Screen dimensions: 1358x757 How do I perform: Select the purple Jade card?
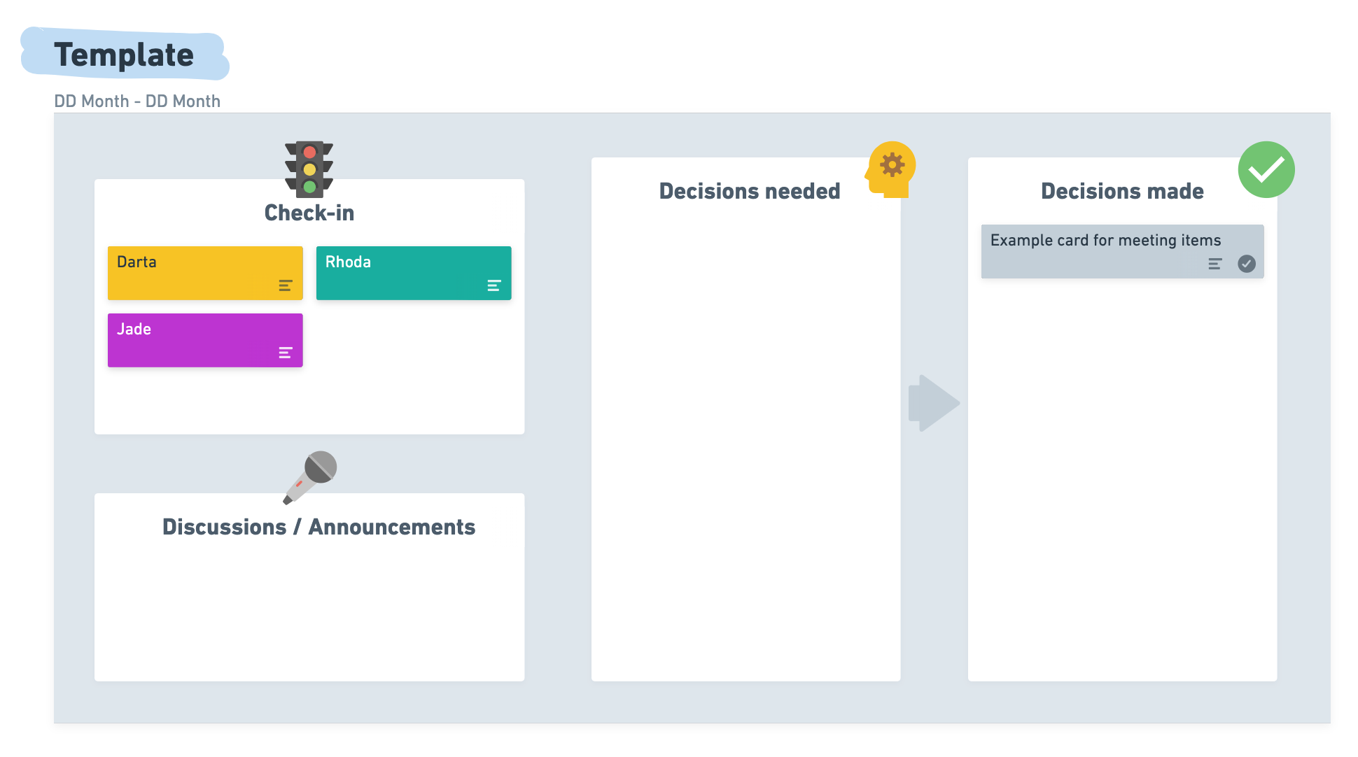click(196, 340)
